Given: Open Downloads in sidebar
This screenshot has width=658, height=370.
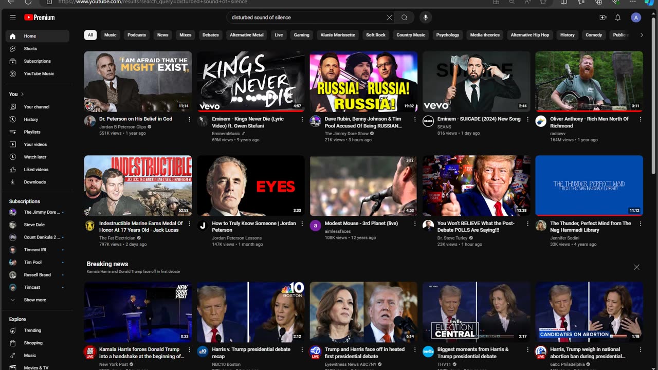Looking at the screenshot, I should [x=38, y=182].
